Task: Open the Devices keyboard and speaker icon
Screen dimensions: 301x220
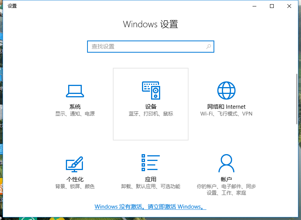Action: (x=151, y=91)
